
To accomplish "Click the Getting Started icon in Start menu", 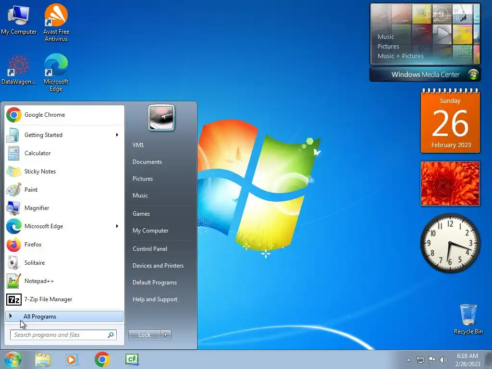I will (13, 135).
